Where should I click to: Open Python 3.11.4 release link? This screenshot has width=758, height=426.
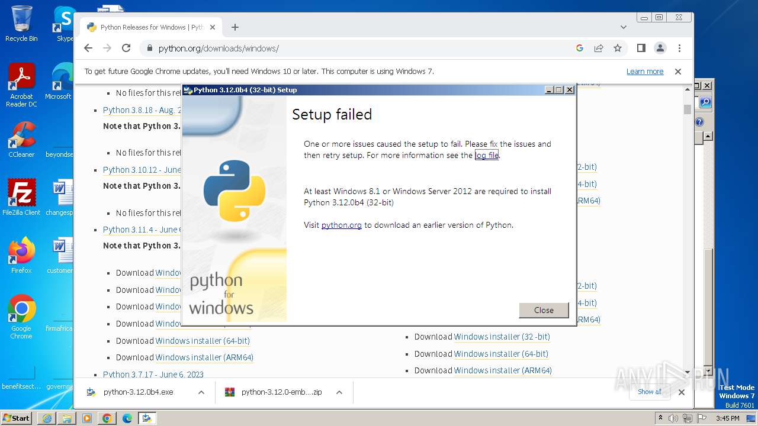click(x=142, y=230)
